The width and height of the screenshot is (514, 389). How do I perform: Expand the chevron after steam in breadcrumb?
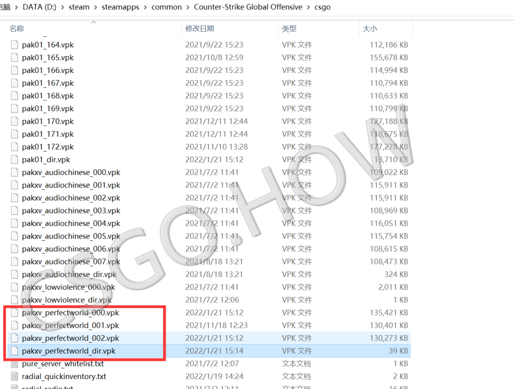[x=96, y=7]
